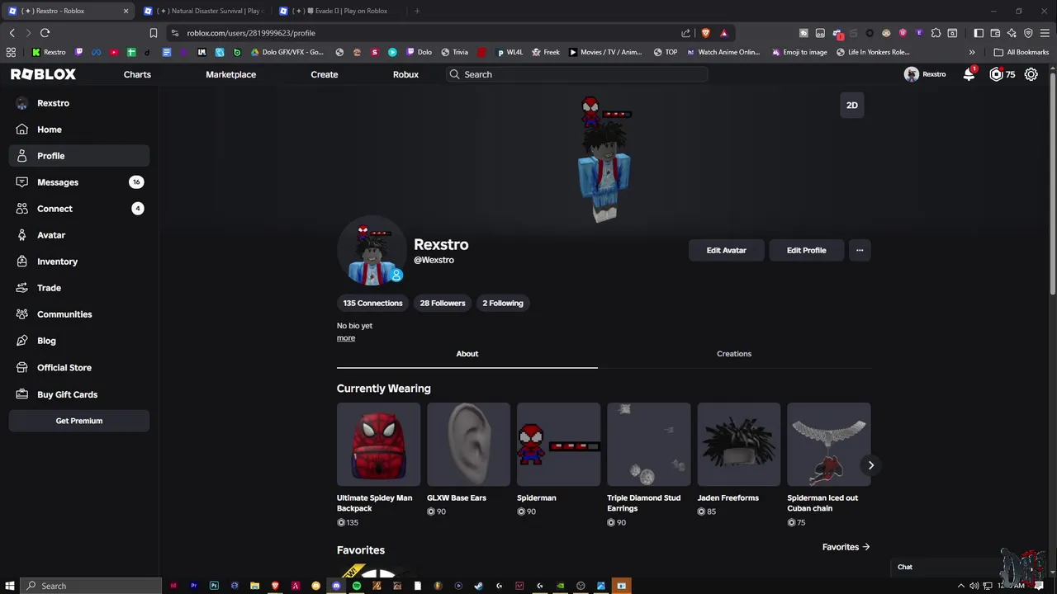
Task: Open Ultimate Spidey Man Backpack thumbnail
Action: [x=378, y=444]
